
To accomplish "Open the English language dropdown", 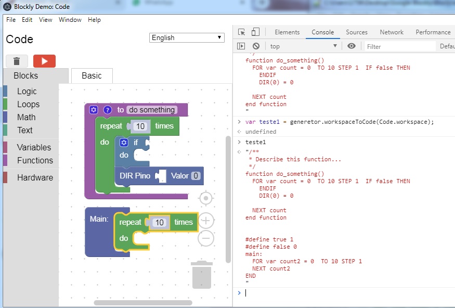I will point(187,37).
